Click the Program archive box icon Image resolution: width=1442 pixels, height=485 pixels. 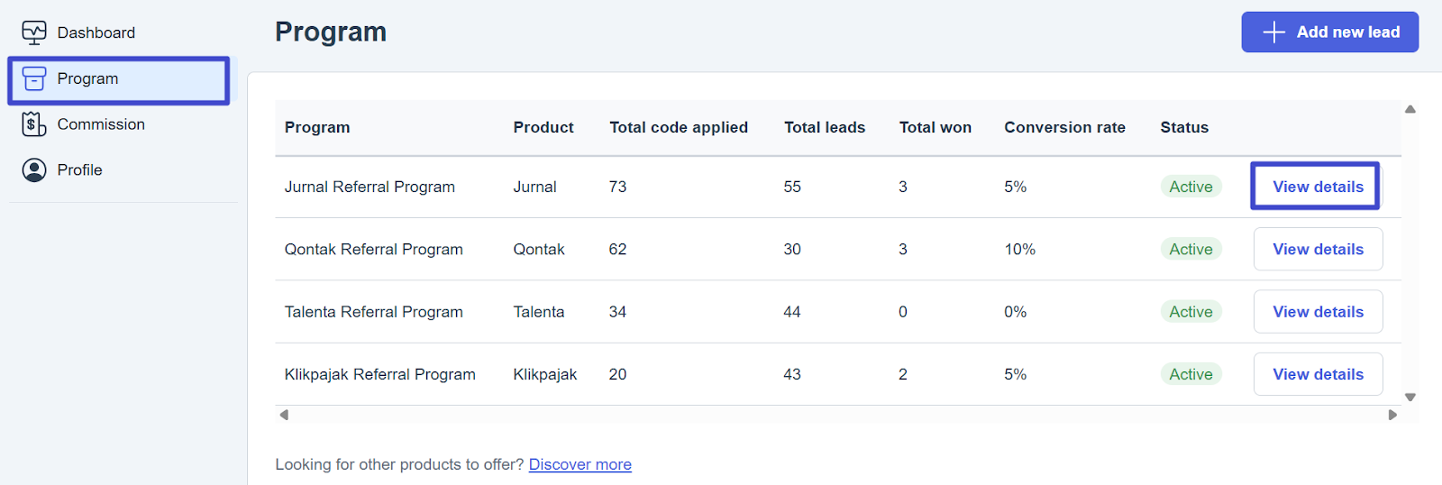click(34, 79)
